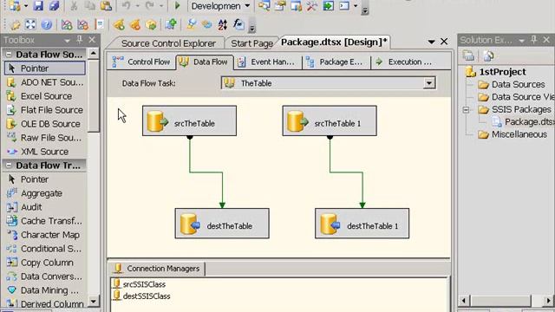Click the Cut scissors icon
Screen dimensions: 555x312
tap(74, 5)
